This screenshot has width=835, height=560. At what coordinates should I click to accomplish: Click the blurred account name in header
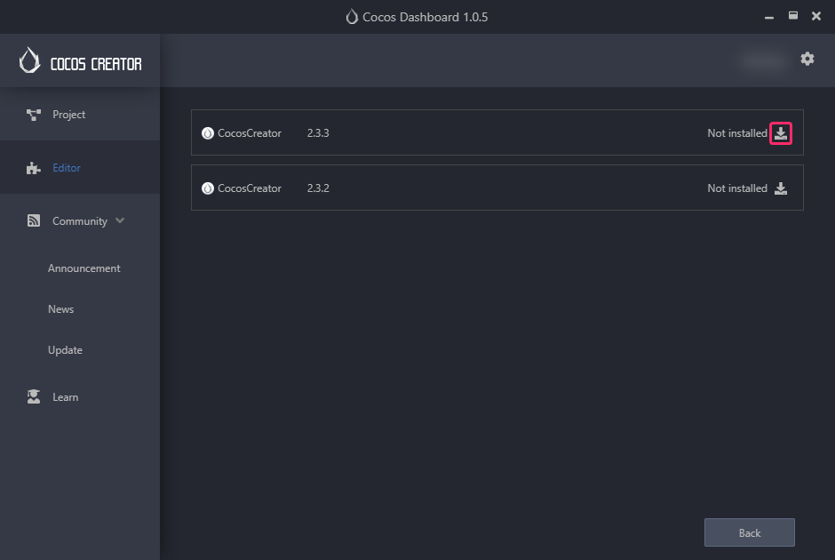tap(764, 60)
